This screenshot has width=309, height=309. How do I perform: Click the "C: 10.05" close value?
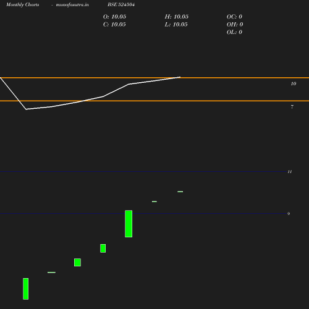coord(114,25)
